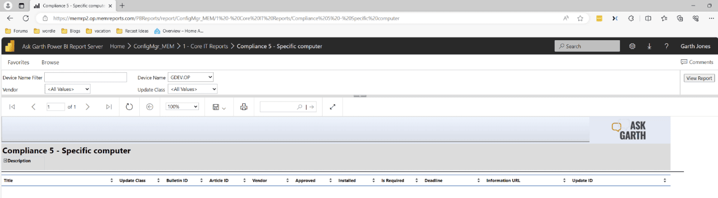Jump to the last report page
718x198 pixels.
[109, 107]
